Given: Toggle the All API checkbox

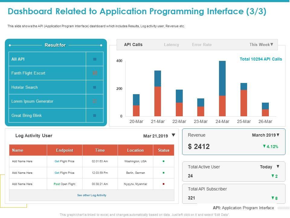Looking at the screenshot, I should coord(95,59).
